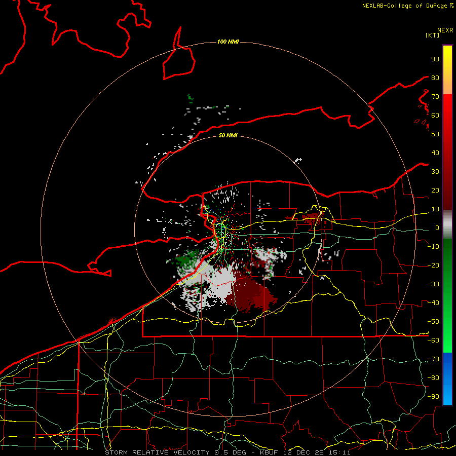Pick the gray zero band of color bar

tap(447, 224)
